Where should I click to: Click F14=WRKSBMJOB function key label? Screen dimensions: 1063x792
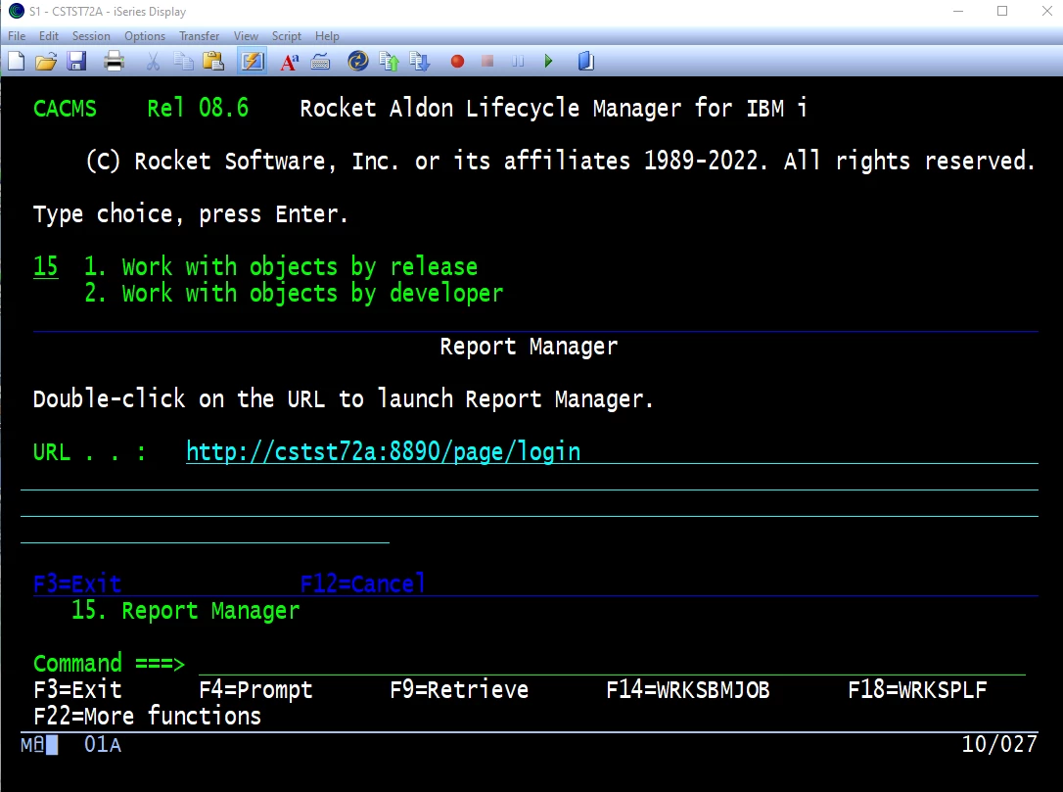pos(688,689)
